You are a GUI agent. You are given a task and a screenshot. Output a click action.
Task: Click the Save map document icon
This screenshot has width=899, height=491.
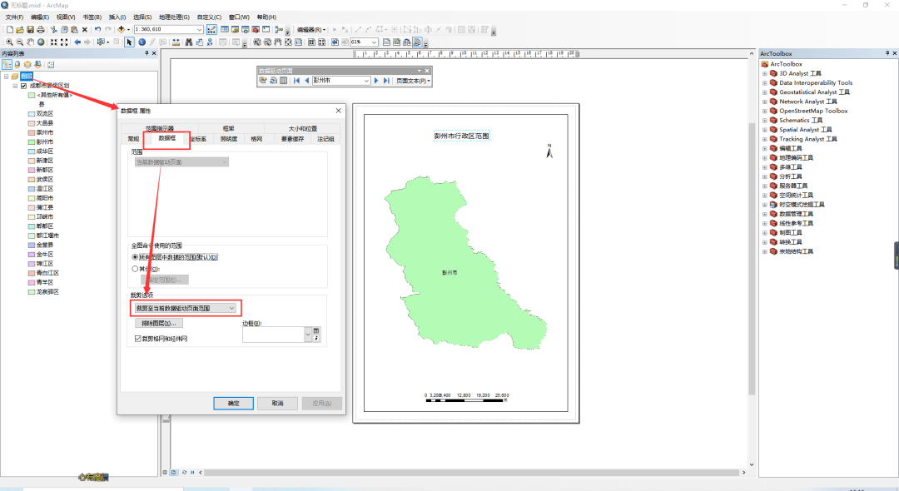point(30,30)
